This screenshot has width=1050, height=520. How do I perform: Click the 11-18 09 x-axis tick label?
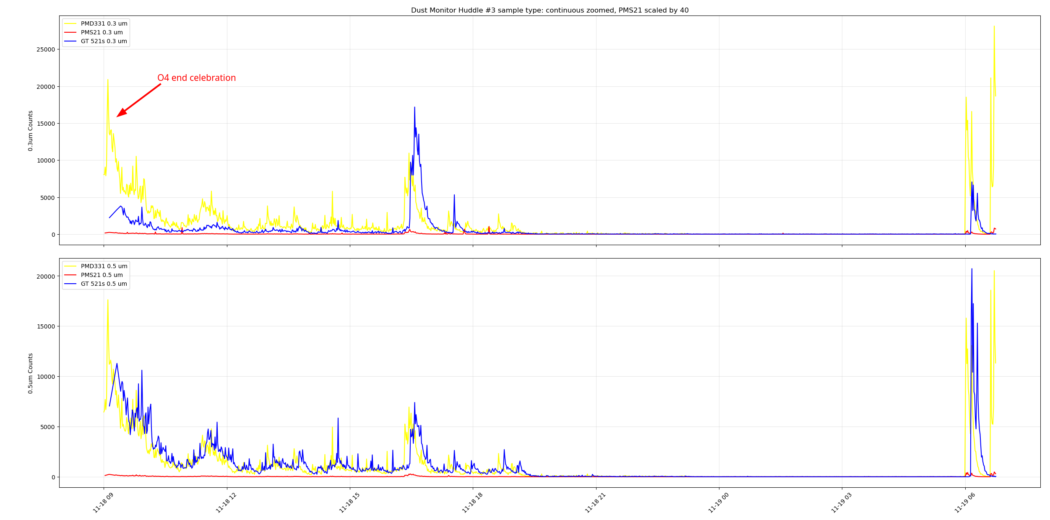[x=103, y=503]
